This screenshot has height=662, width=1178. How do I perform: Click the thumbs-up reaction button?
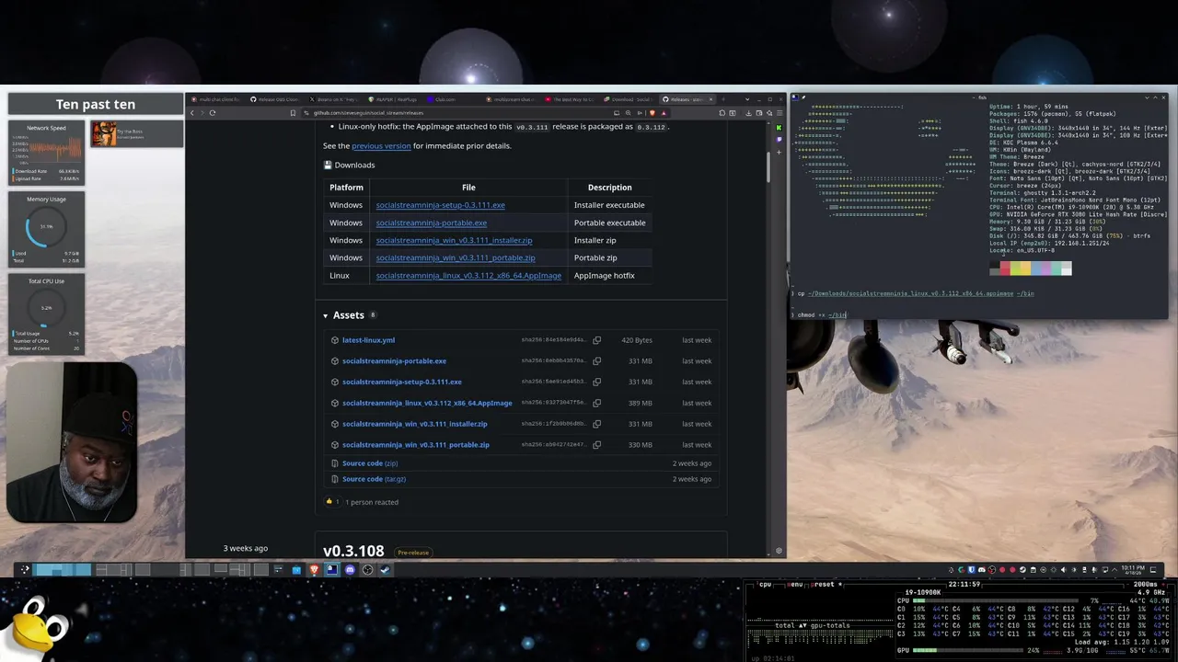332,502
